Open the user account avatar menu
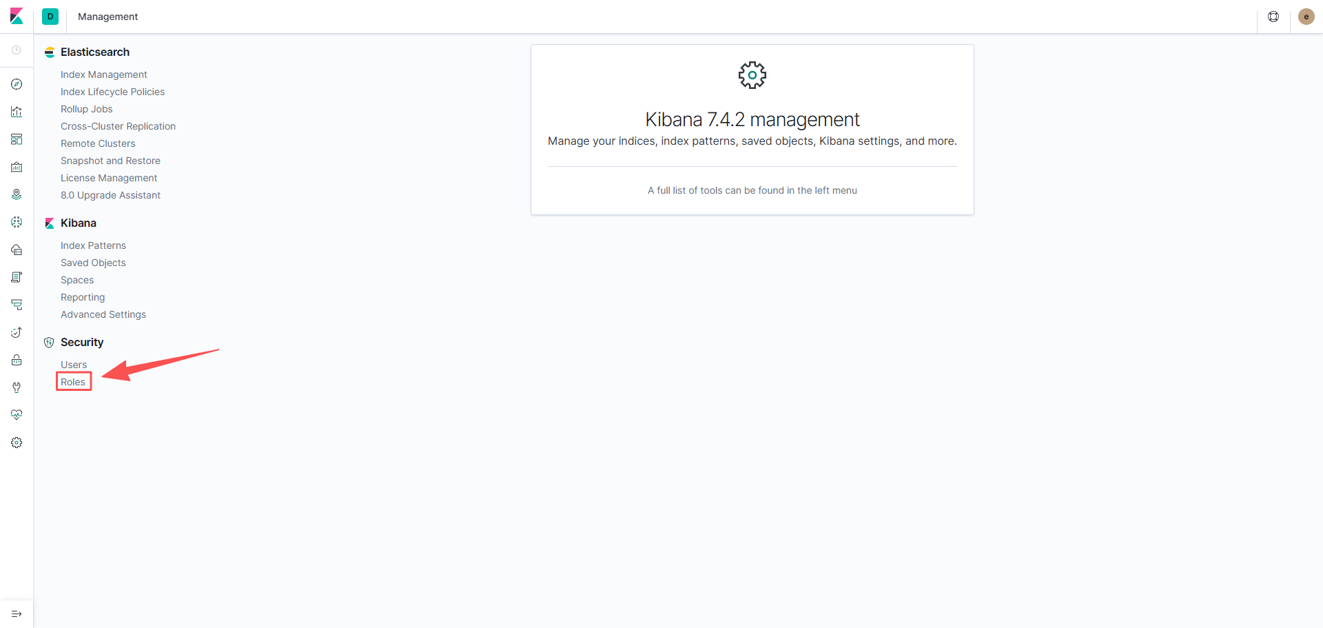 1306,17
